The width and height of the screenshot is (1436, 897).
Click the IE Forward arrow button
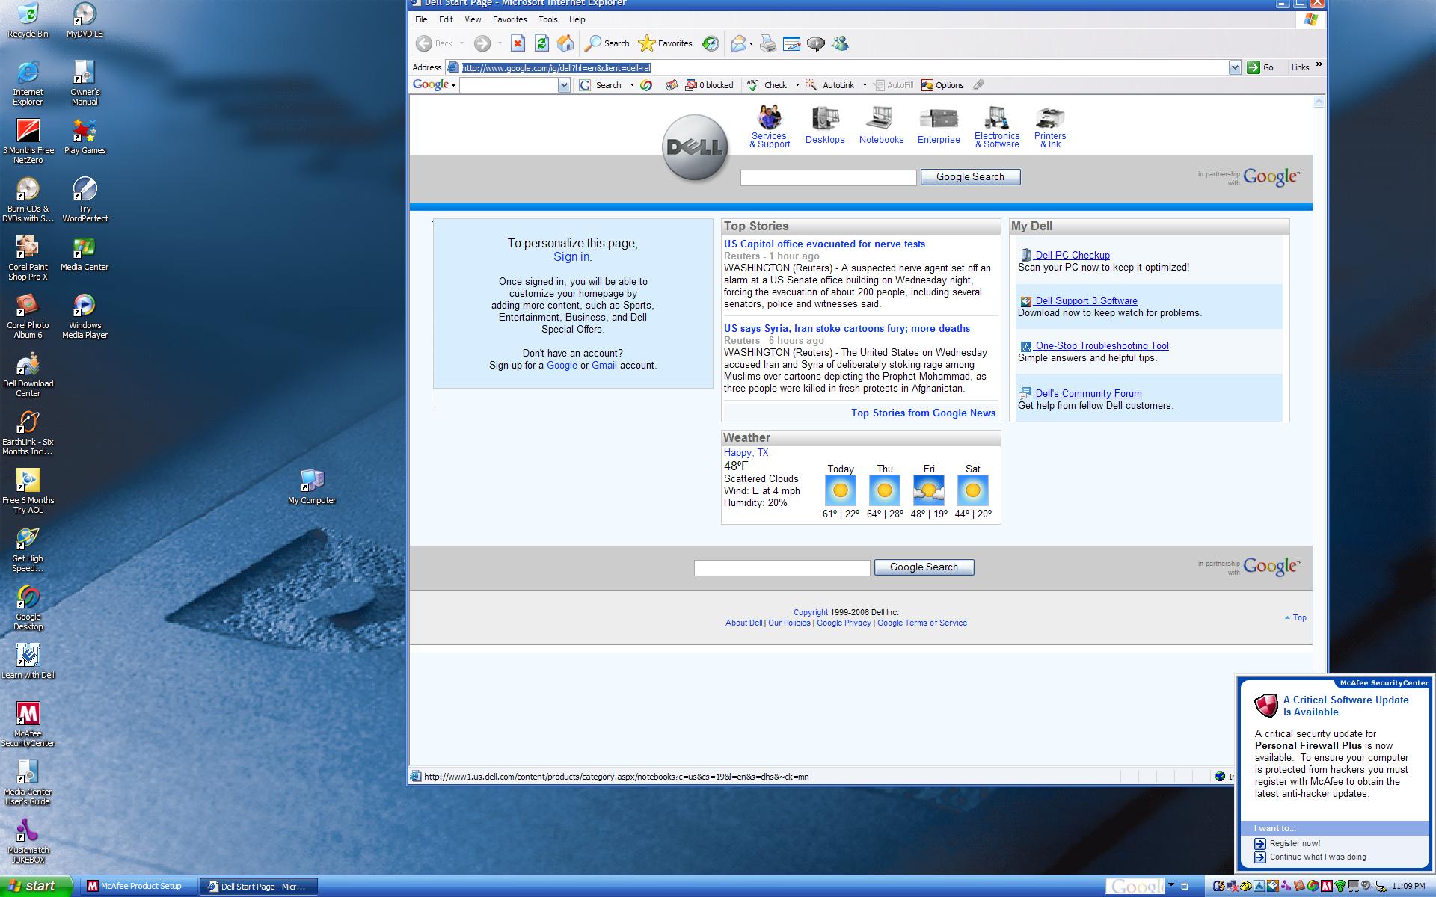482,43
